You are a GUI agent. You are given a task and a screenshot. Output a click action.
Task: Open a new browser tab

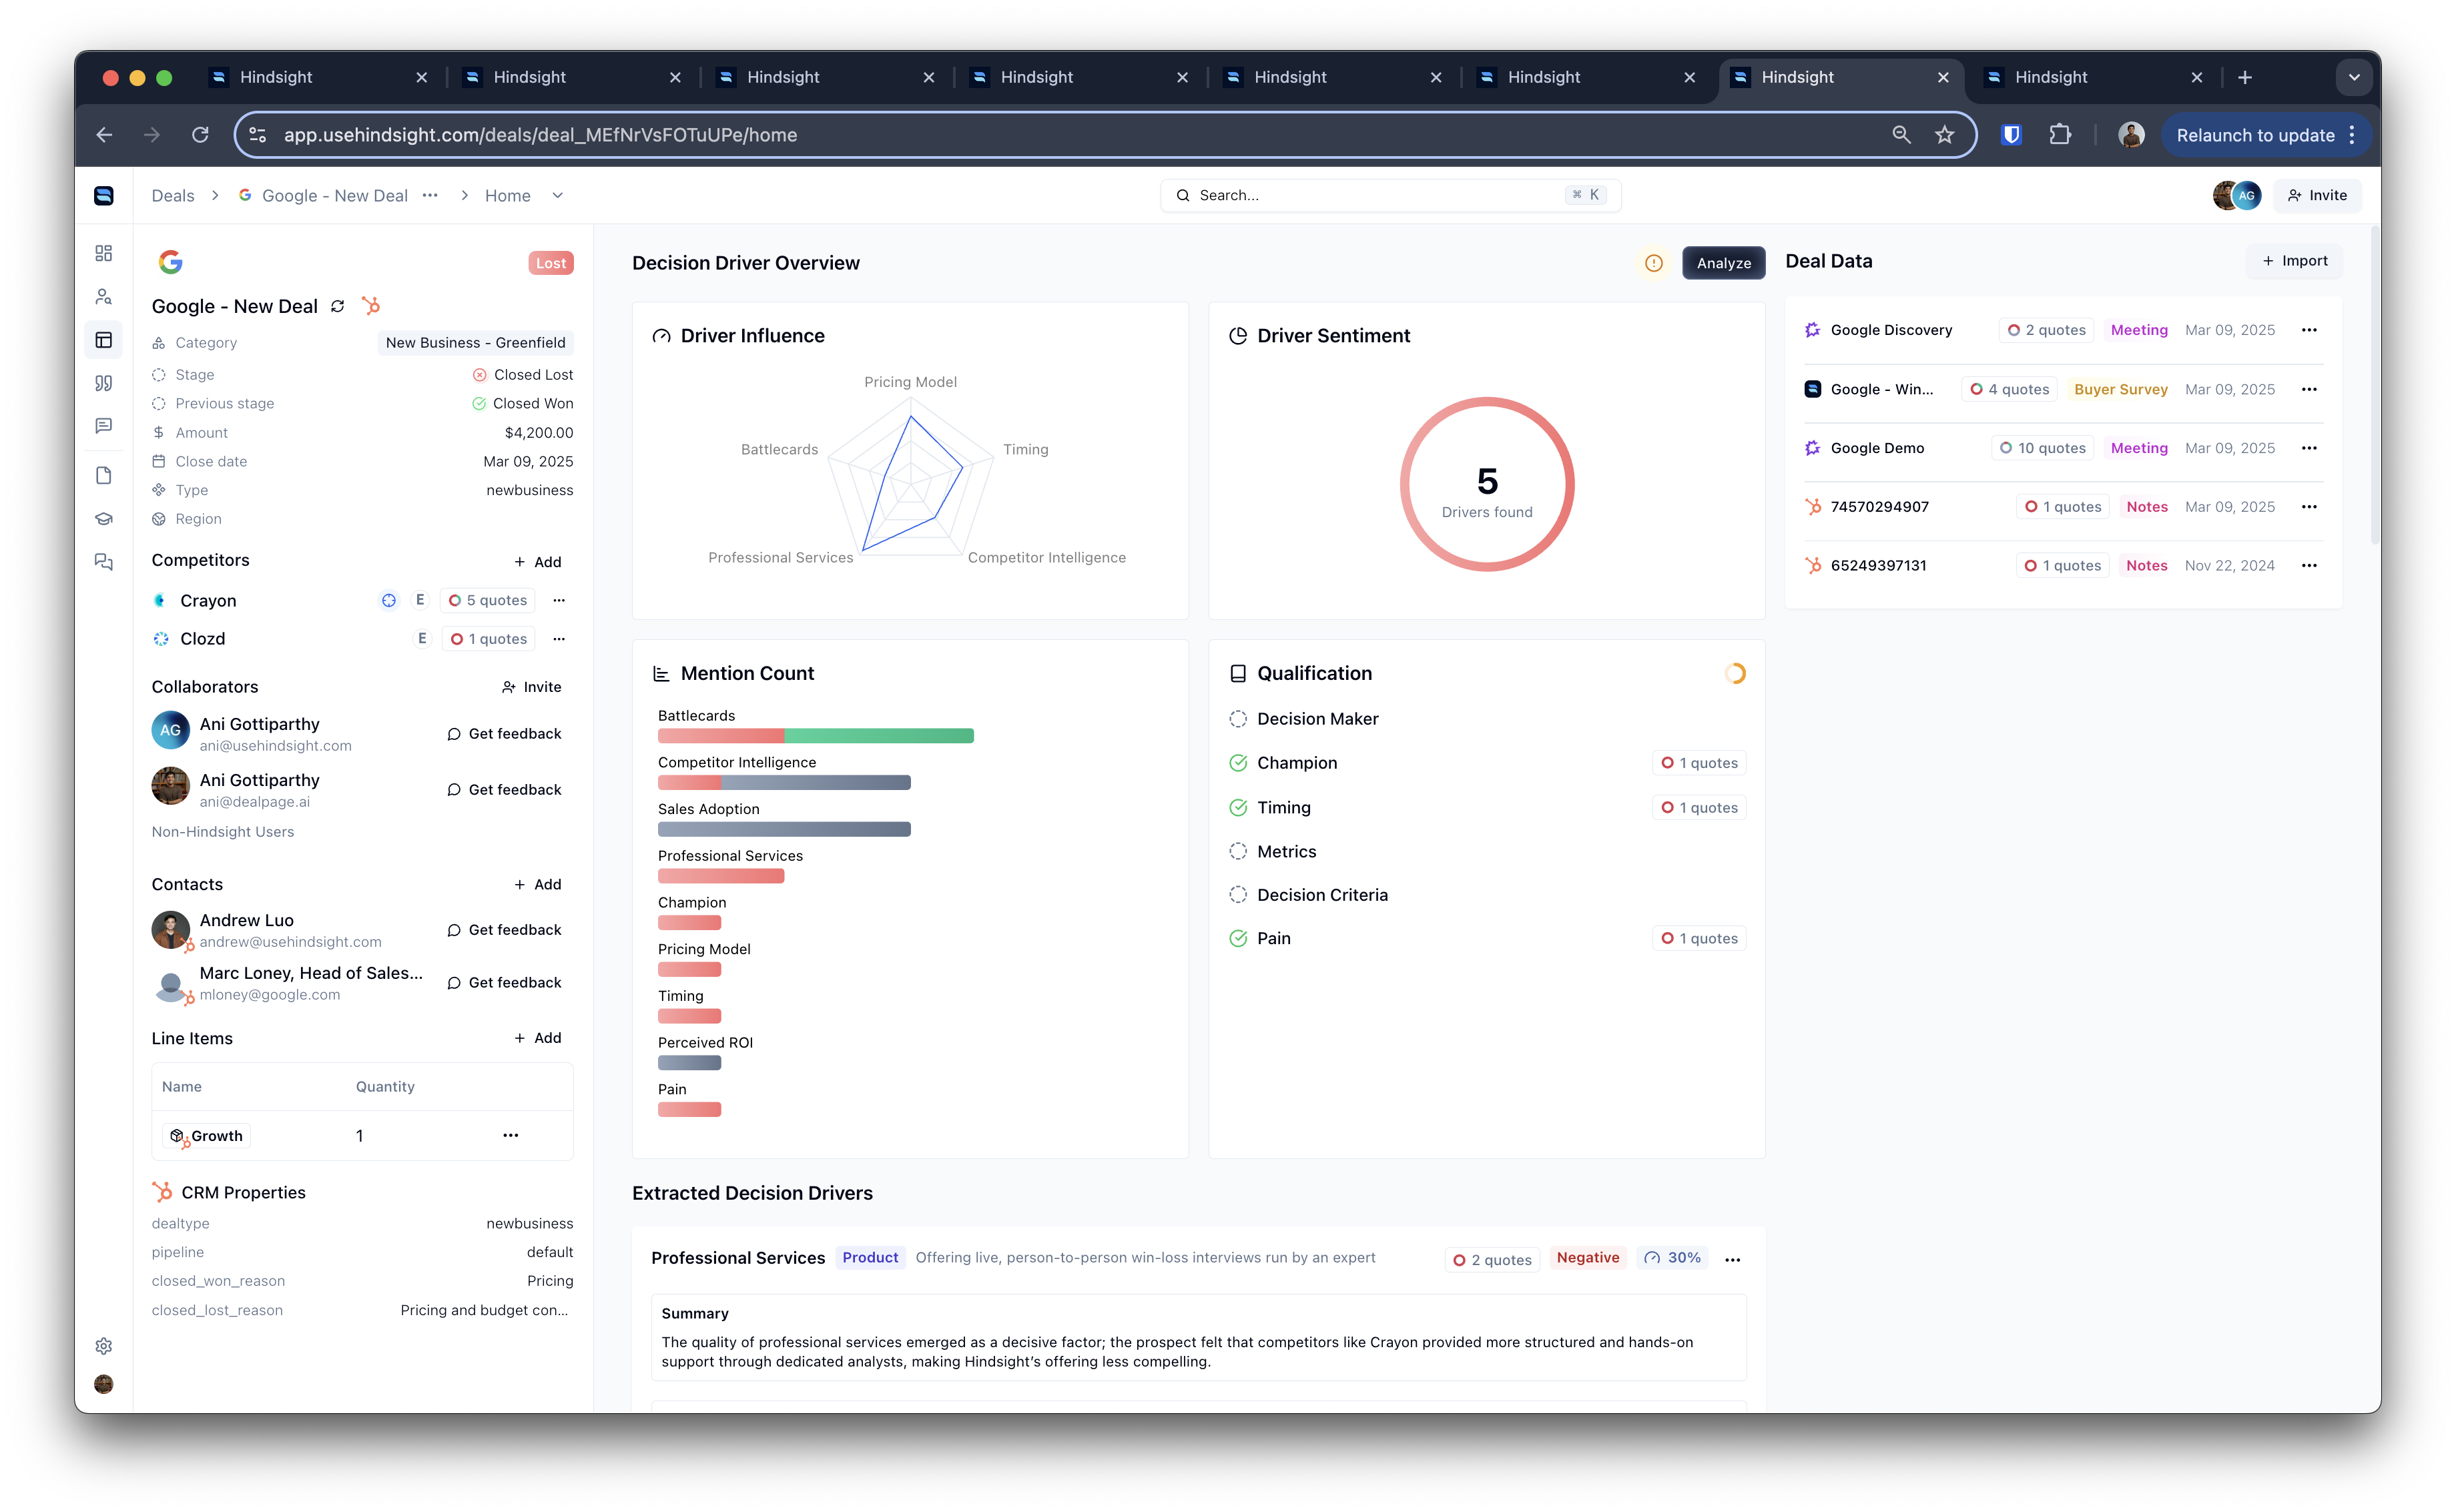2245,77
